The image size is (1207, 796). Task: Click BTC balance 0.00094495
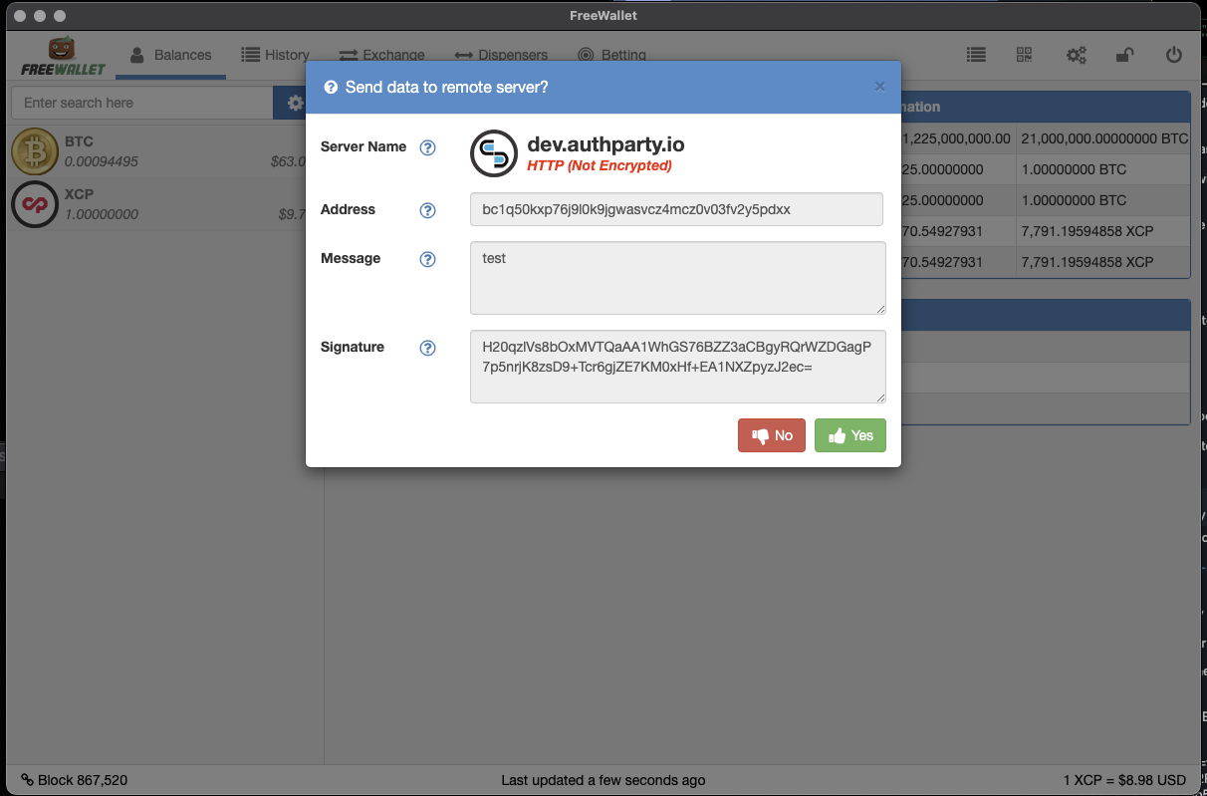[x=102, y=161]
